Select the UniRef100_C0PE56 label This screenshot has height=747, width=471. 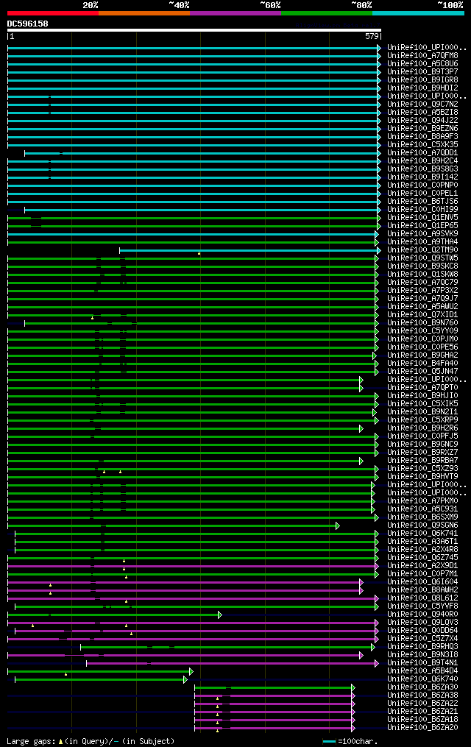(x=422, y=347)
